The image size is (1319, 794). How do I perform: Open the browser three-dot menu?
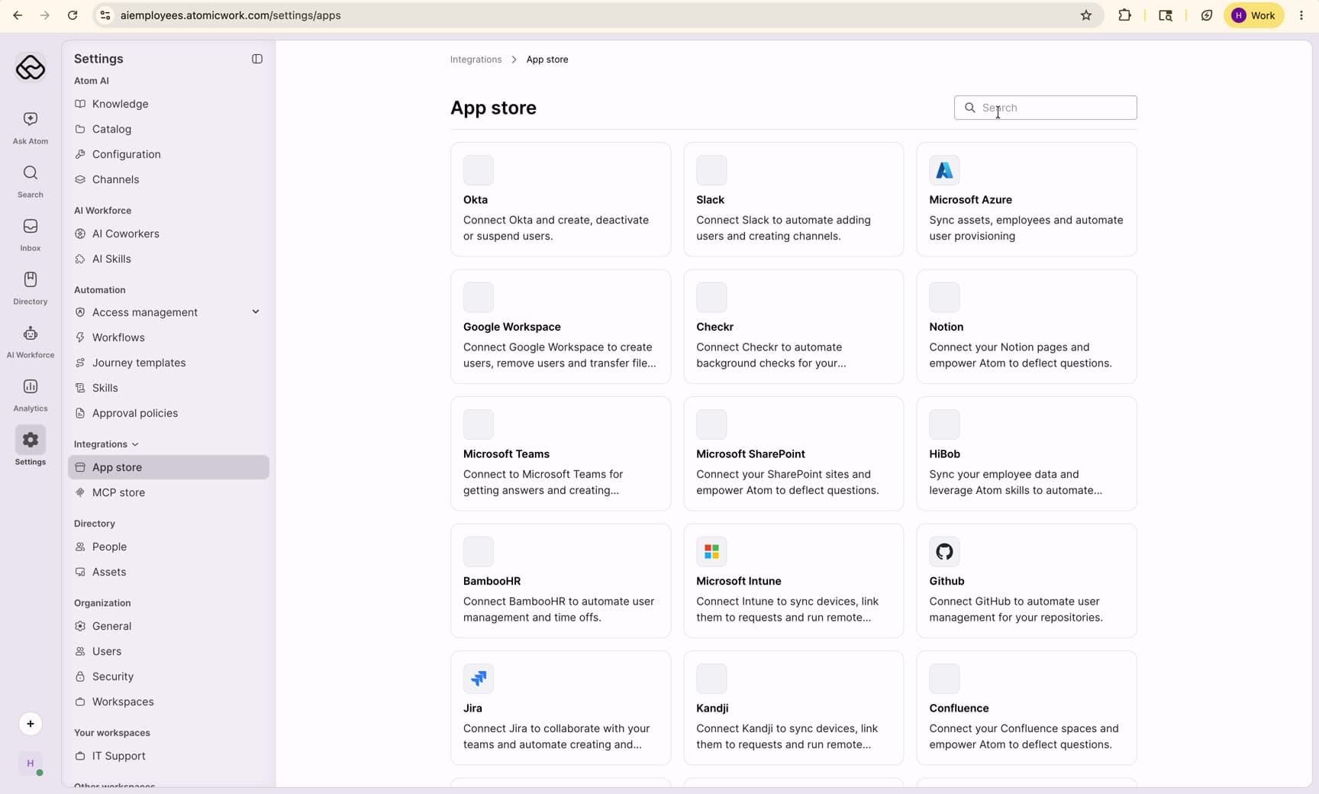[1301, 15]
